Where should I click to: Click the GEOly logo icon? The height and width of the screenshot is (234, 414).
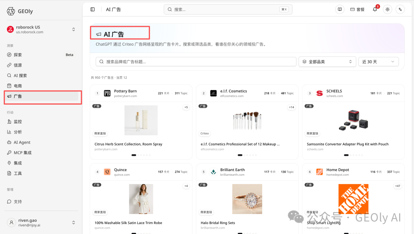(x=11, y=11)
